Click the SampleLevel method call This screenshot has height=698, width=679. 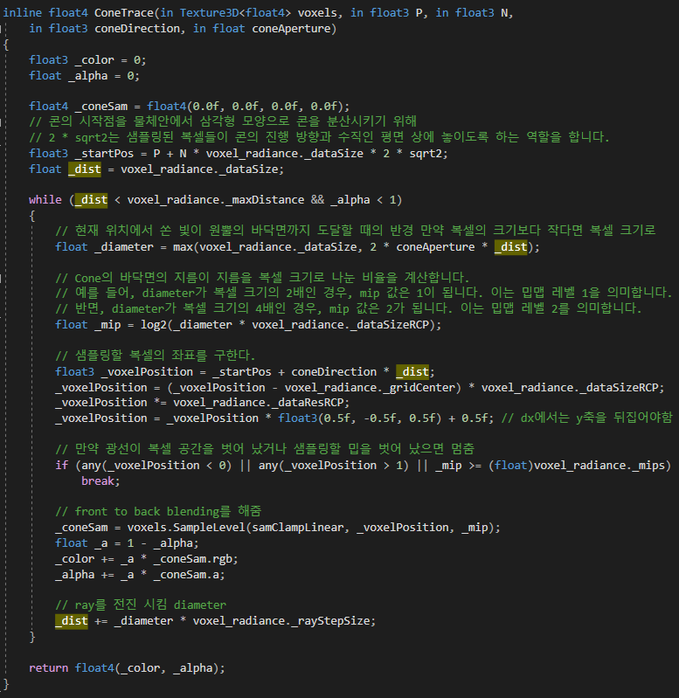click(209, 528)
